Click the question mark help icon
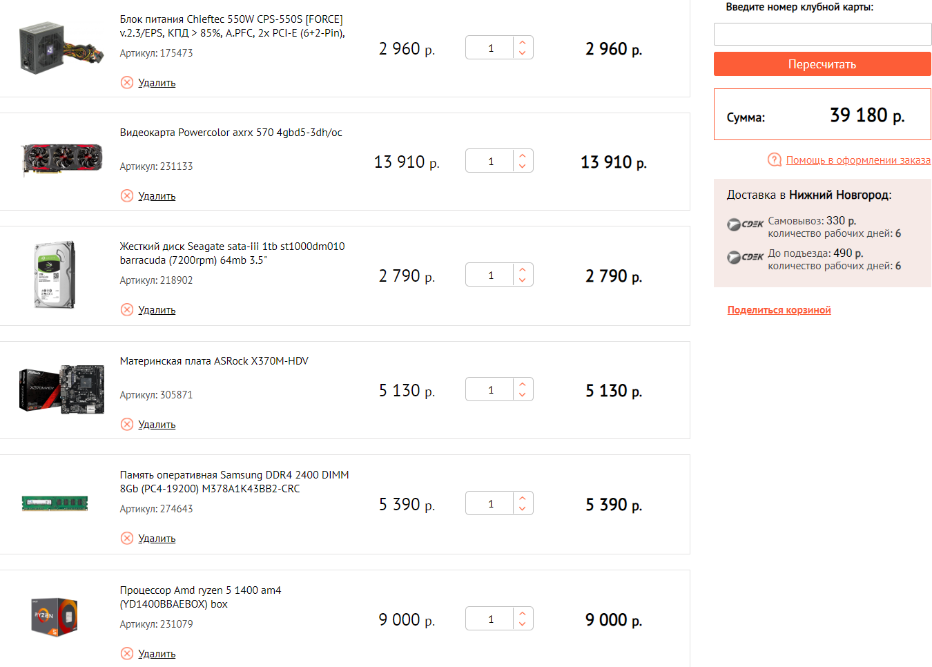932x667 pixels. [x=775, y=160]
